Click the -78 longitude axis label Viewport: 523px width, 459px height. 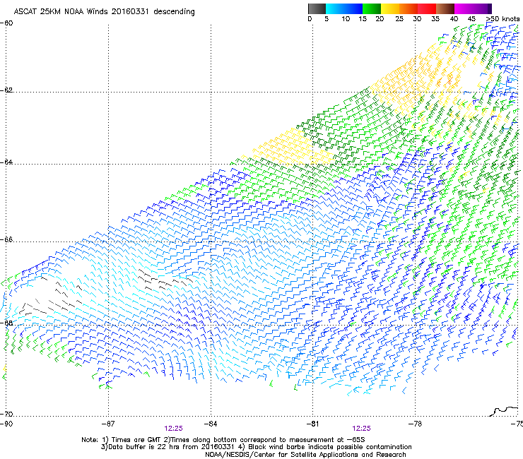pos(415,424)
